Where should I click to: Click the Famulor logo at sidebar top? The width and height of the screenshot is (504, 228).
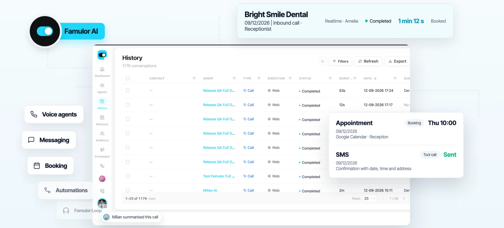click(102, 55)
